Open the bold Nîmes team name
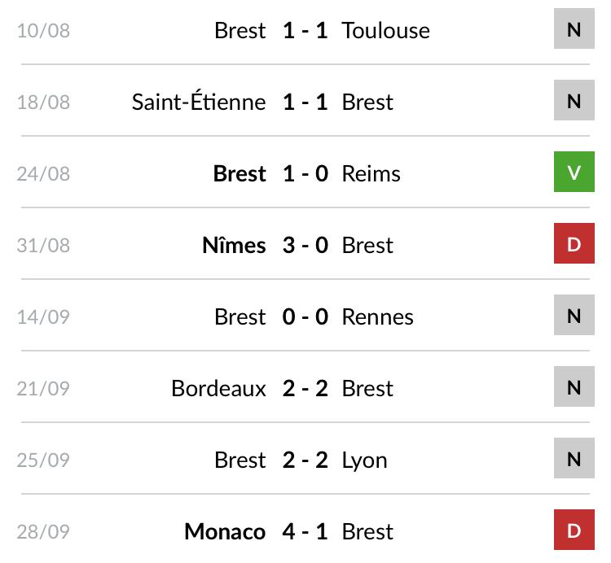This screenshot has width=611, height=563. point(234,245)
